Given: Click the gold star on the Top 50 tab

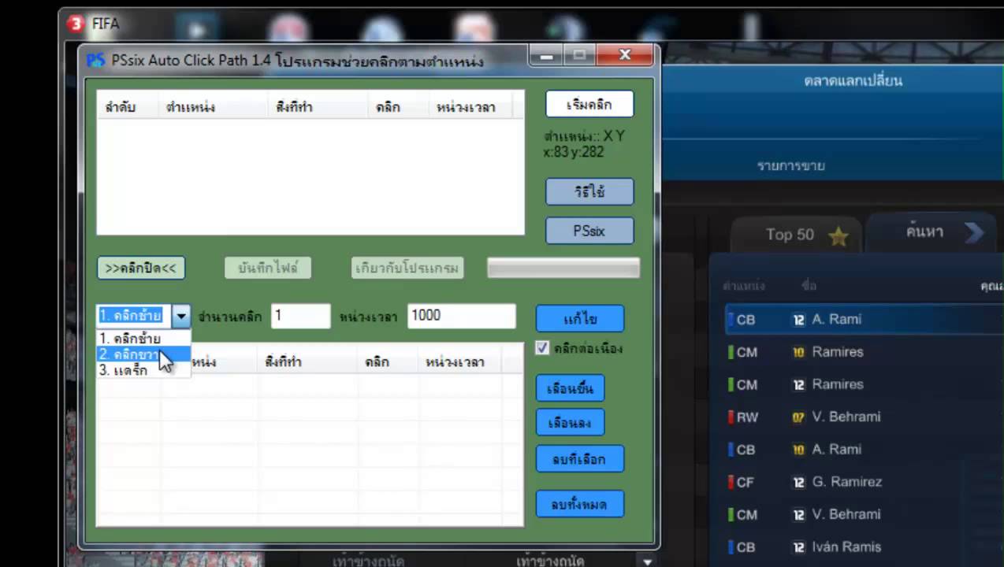Looking at the screenshot, I should point(839,235).
